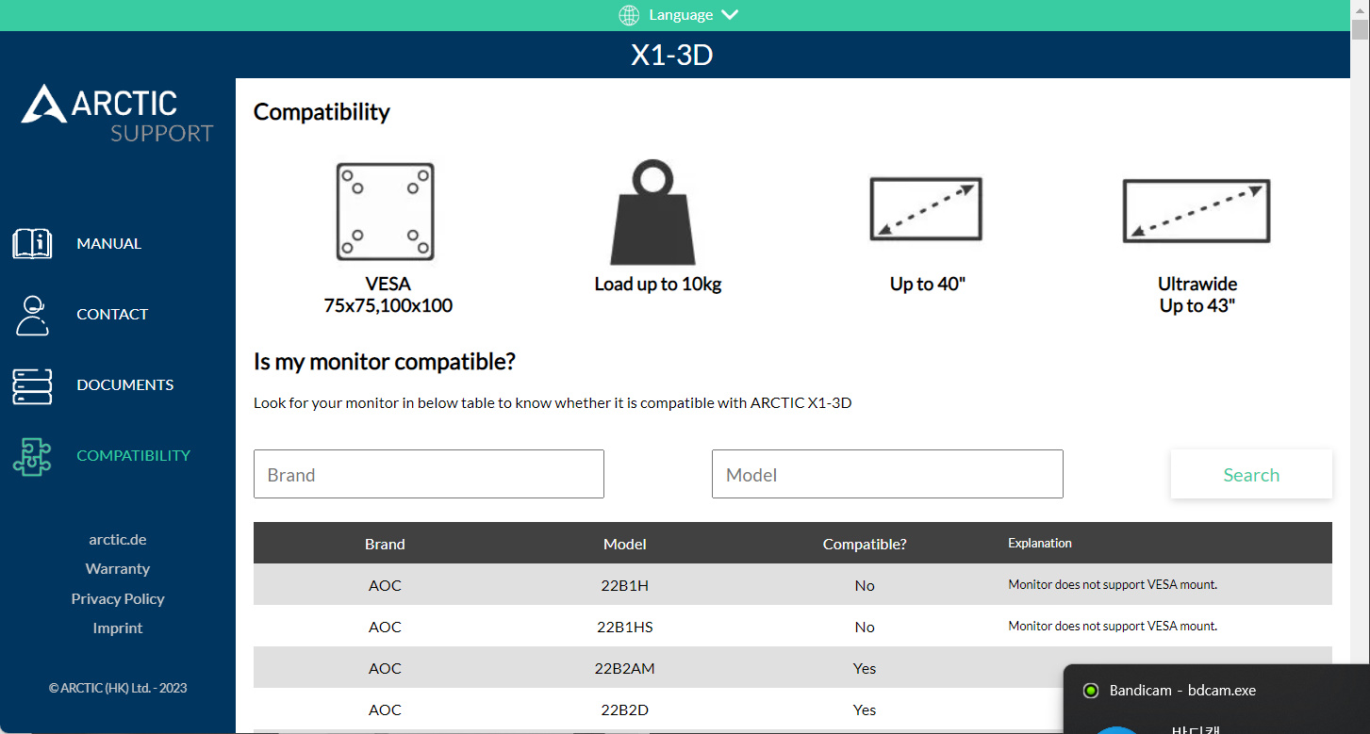The width and height of the screenshot is (1370, 734).
Task: Open the Imprint link
Action: coord(118,628)
